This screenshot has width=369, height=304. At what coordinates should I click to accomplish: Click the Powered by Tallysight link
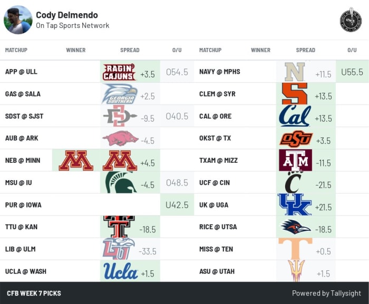tap(326, 293)
